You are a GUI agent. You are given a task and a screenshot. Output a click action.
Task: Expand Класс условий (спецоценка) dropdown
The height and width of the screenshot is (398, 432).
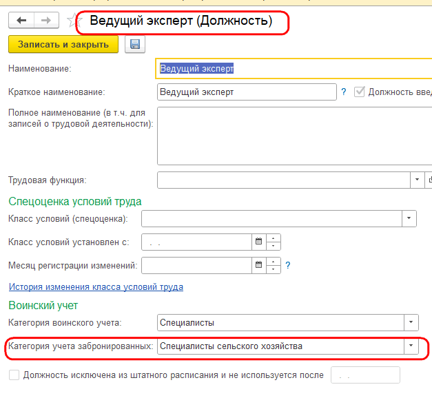pyautogui.click(x=409, y=218)
